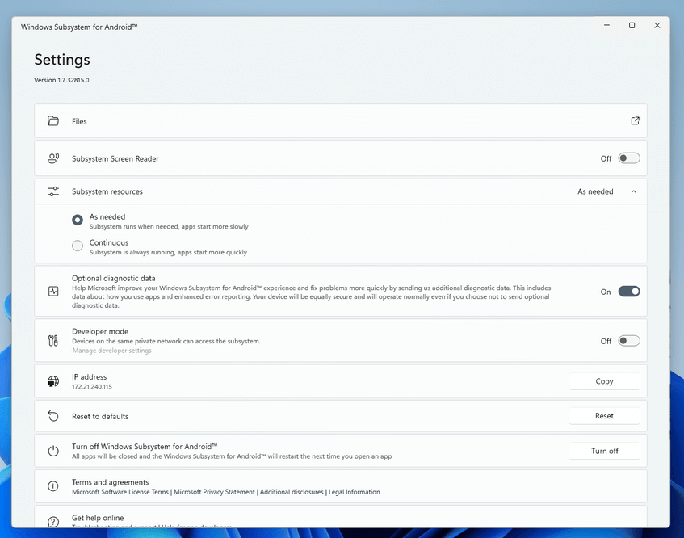Viewport: 684px width, 538px height.
Task: Click the Reset button
Action: coord(604,416)
